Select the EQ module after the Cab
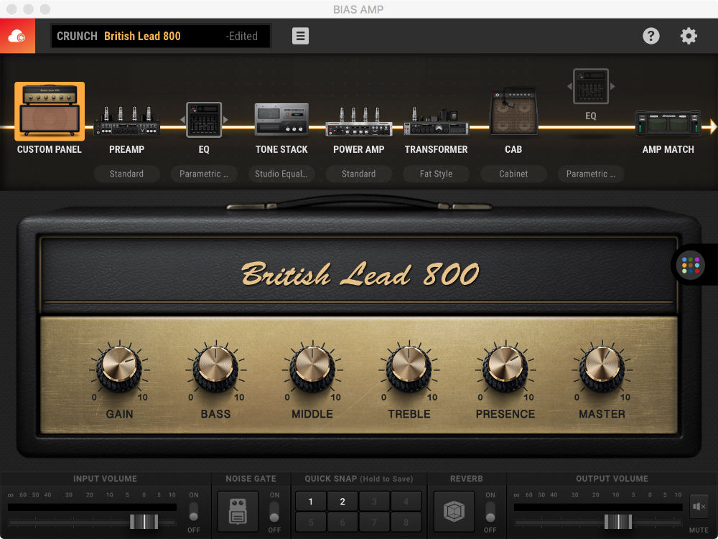Image resolution: width=718 pixels, height=539 pixels. pyautogui.click(x=590, y=85)
